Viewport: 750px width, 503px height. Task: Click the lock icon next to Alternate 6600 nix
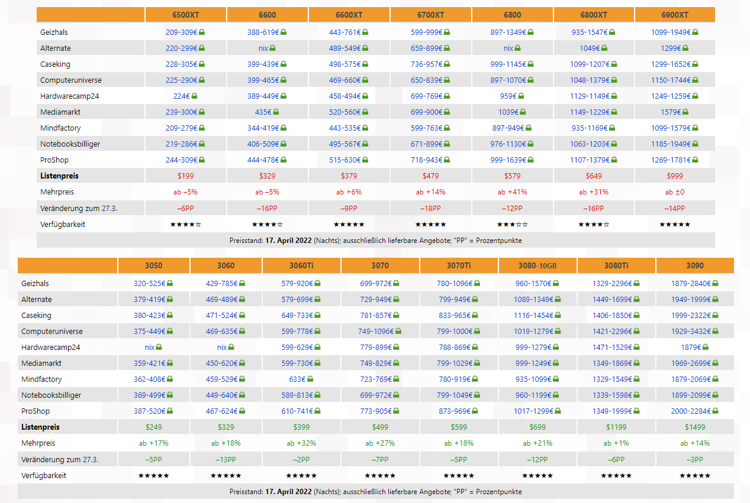coord(273,48)
